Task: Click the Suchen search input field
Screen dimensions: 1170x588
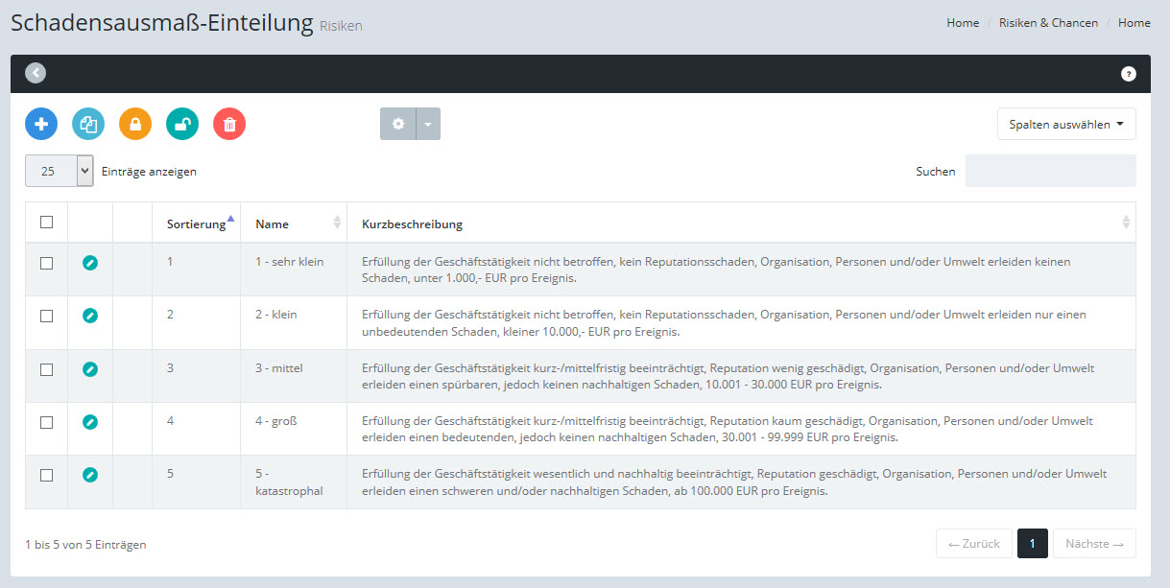Action: [x=1050, y=171]
